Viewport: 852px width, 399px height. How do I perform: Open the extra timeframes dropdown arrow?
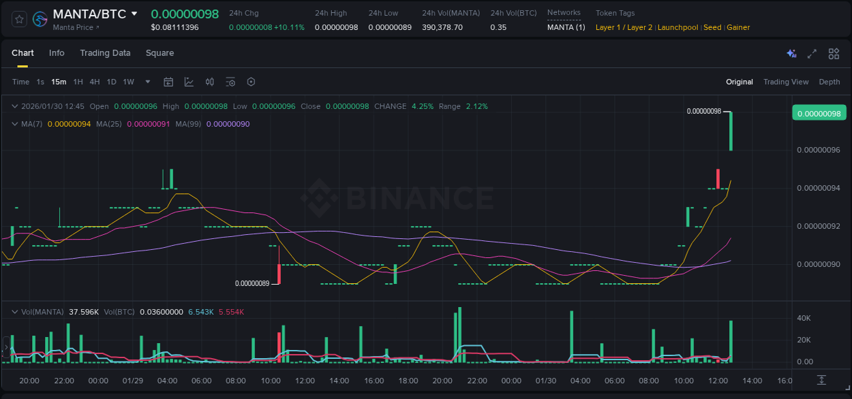(x=147, y=82)
